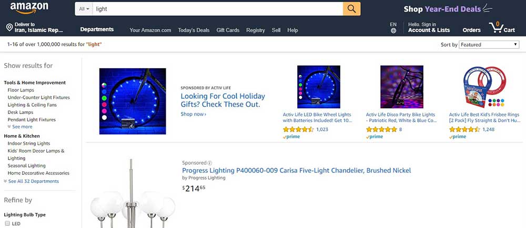Image resolution: width=526 pixels, height=228 pixels.
Task: Click the globe language icon
Action: [393, 30]
